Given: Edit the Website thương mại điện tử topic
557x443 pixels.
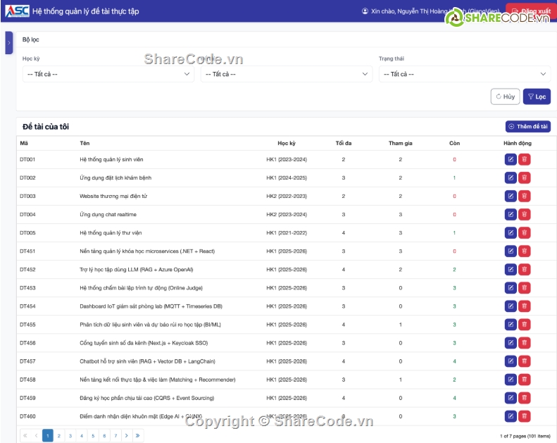Looking at the screenshot, I should coord(511,196).
